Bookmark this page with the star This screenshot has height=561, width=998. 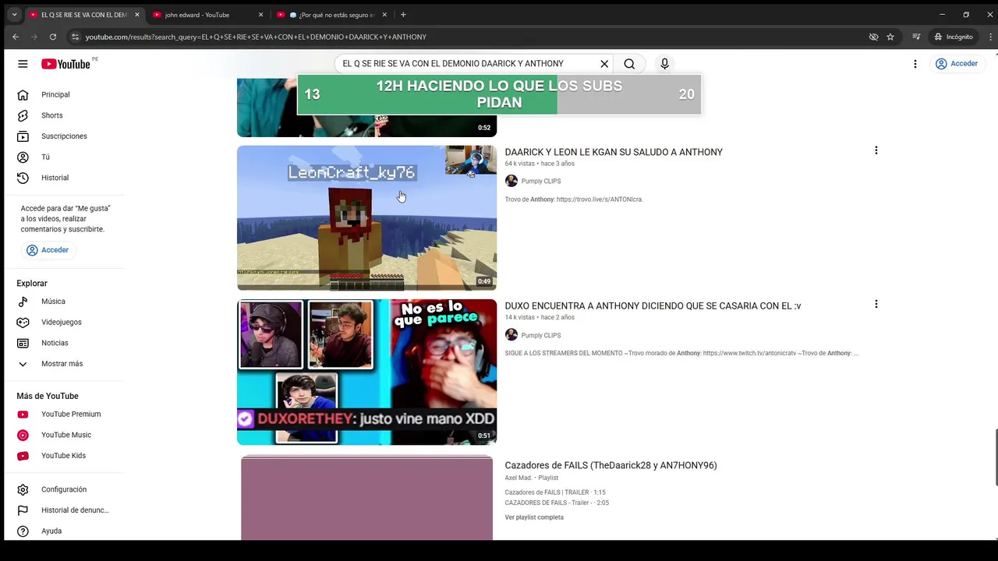(x=890, y=37)
